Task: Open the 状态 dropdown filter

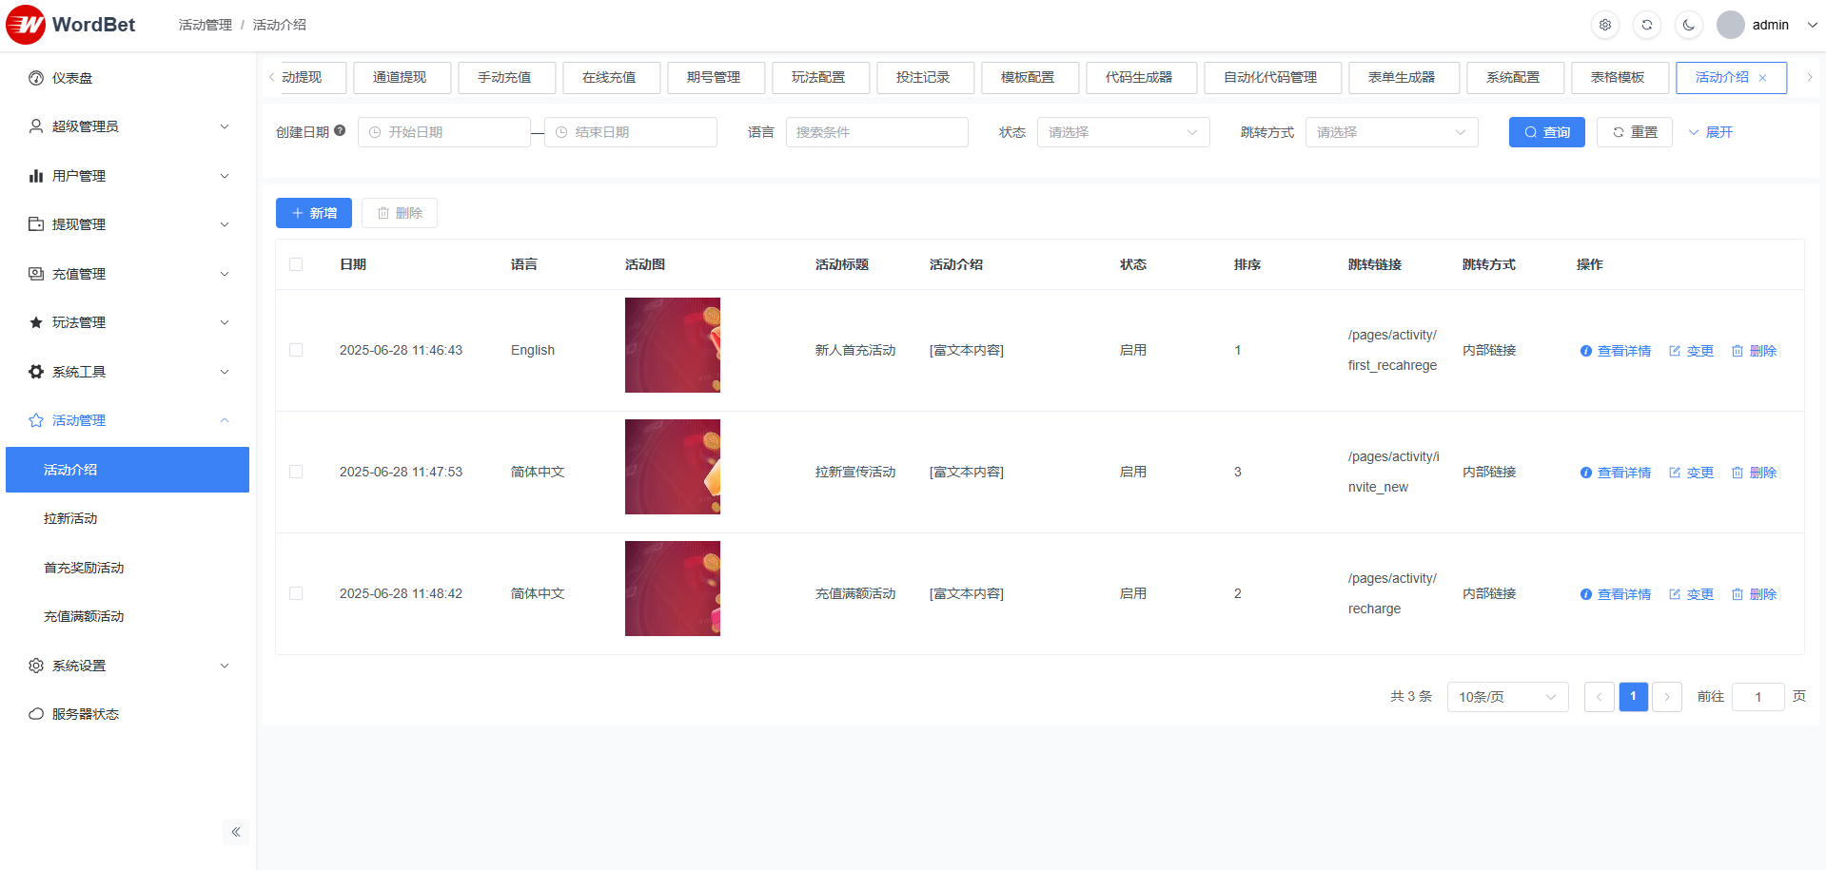Action: [1123, 132]
